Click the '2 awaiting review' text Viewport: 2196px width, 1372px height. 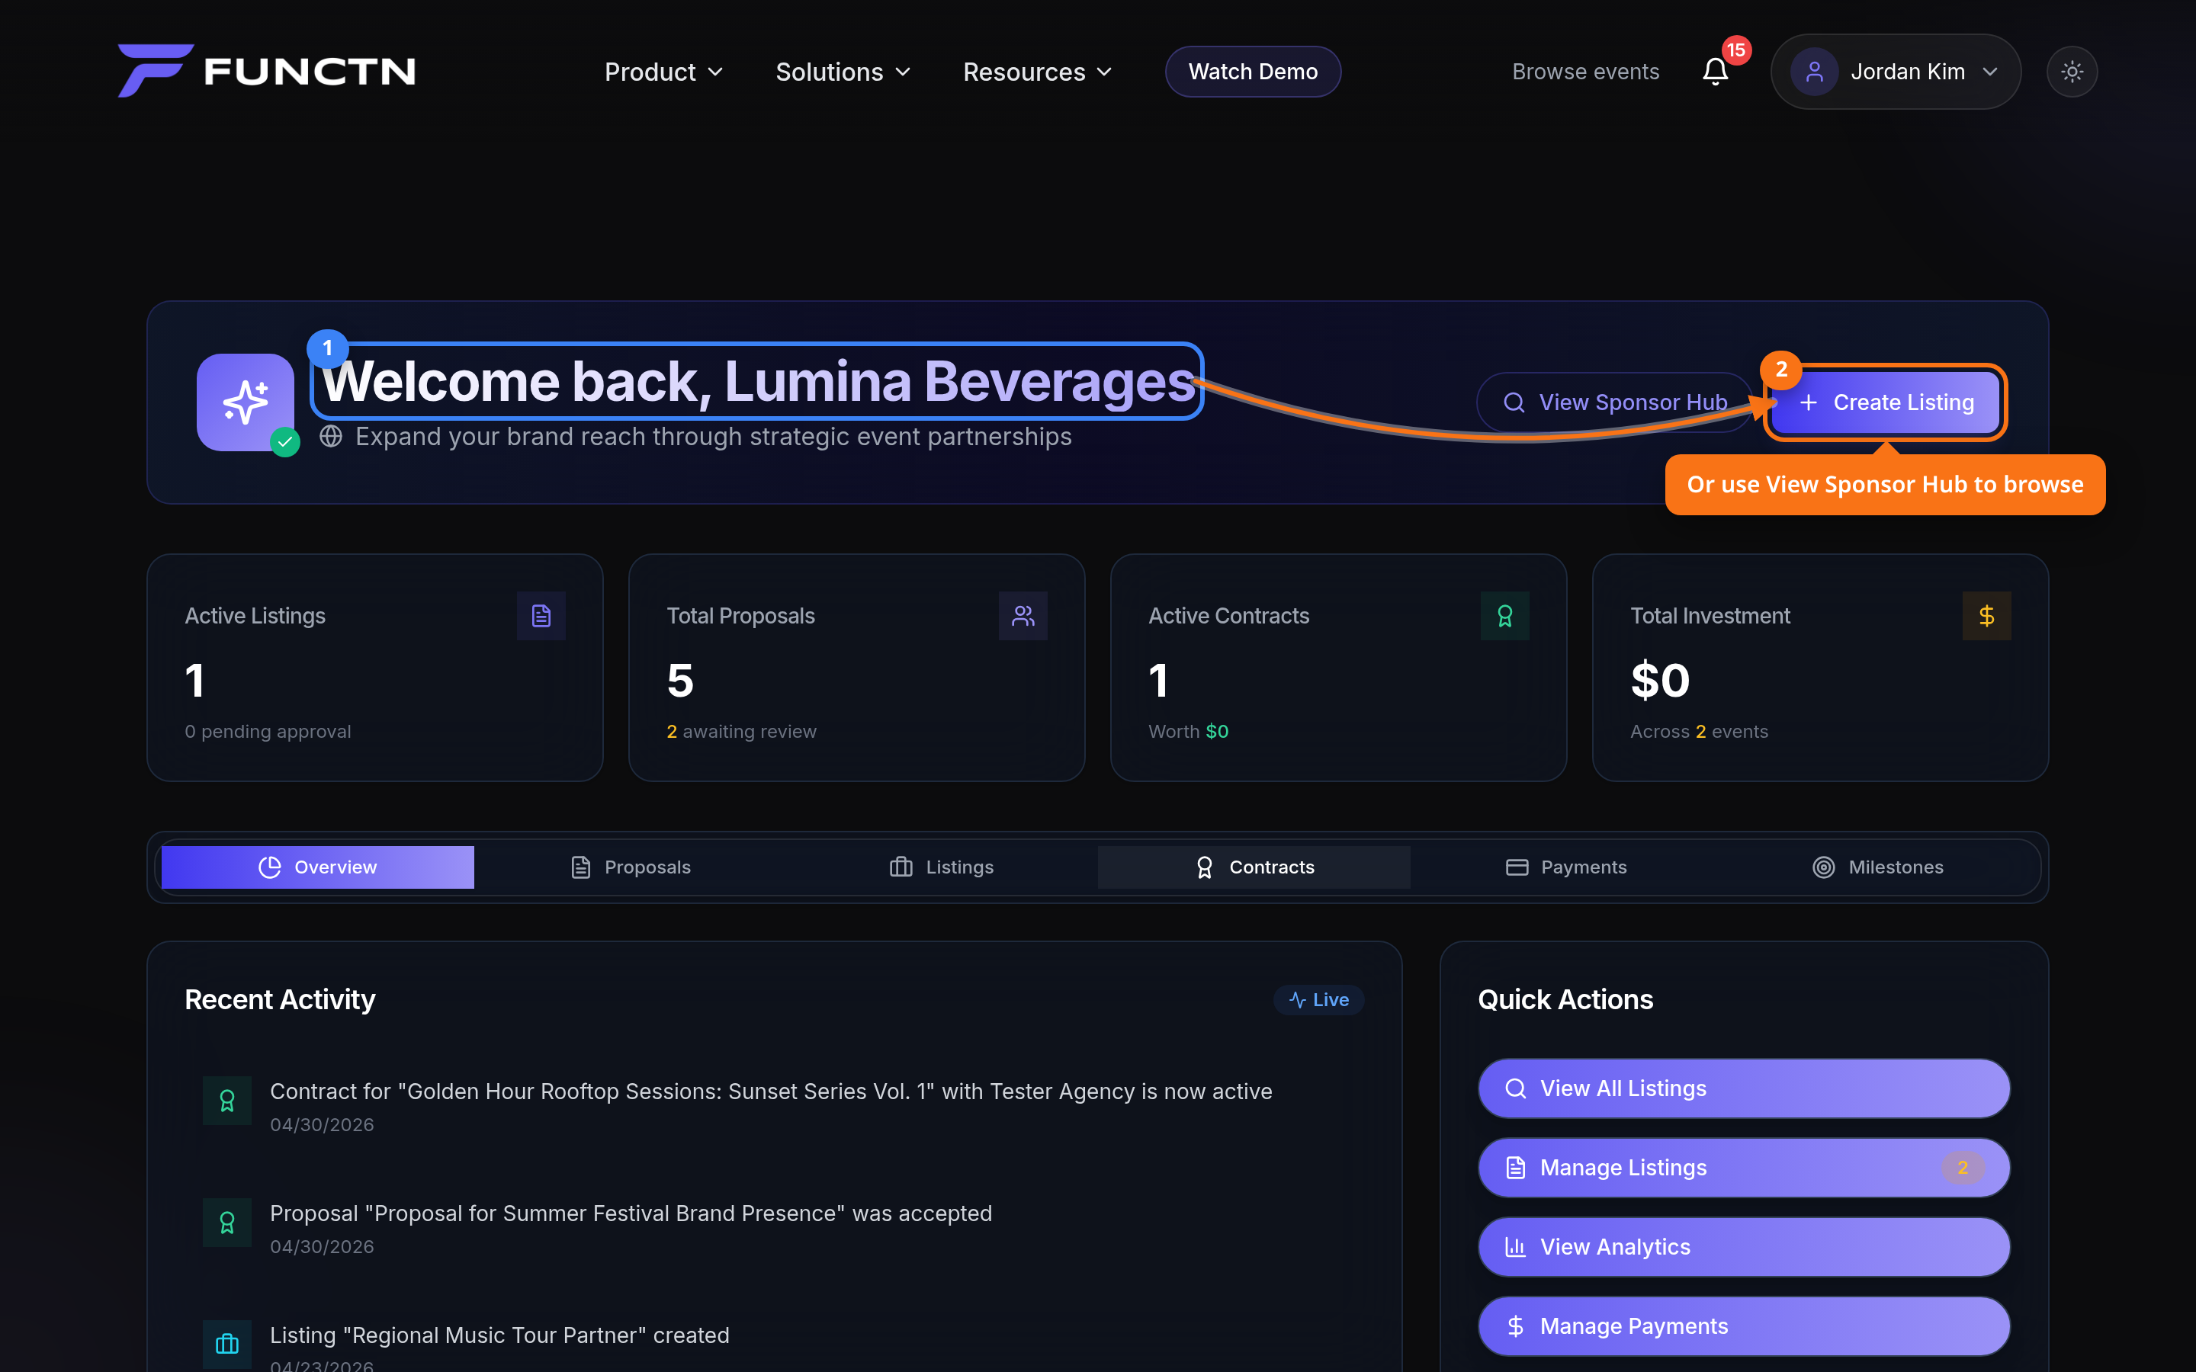click(741, 732)
